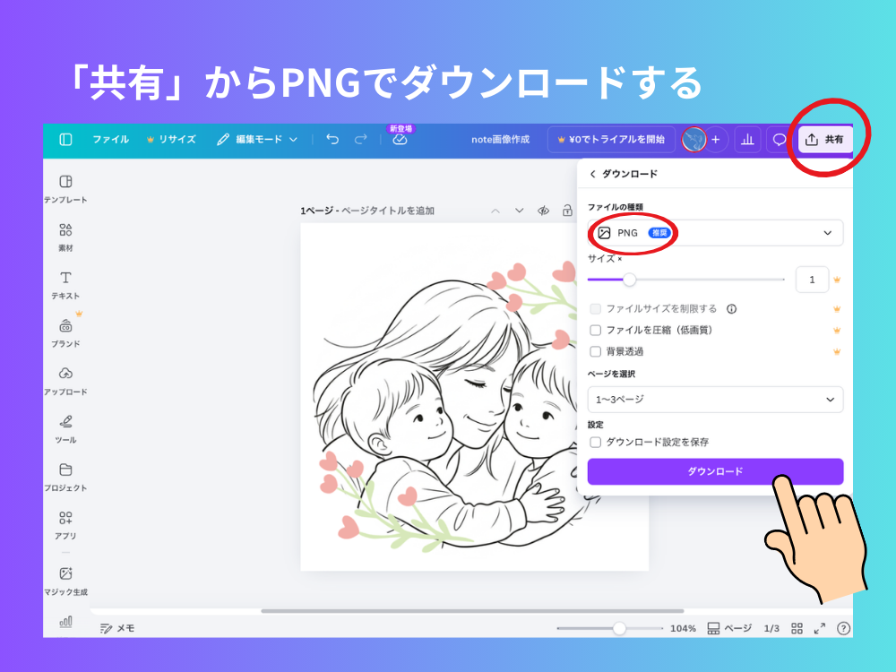Screen dimensions: 896x672
Task: Select the テキスト (Text) tool
Action: (x=65, y=279)
